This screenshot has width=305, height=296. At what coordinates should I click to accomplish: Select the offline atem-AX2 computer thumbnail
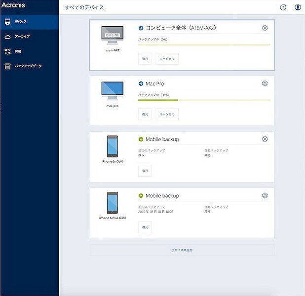[113, 36]
